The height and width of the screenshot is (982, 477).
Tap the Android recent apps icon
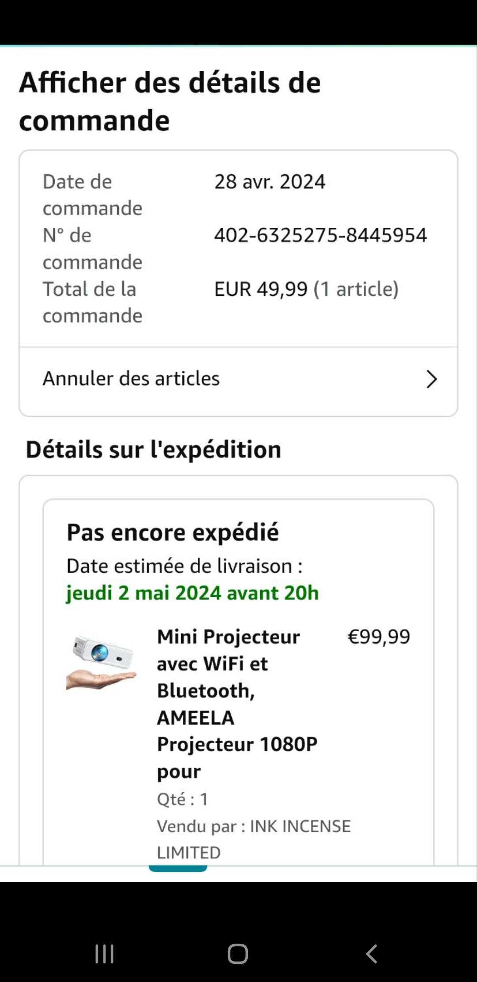tap(105, 954)
